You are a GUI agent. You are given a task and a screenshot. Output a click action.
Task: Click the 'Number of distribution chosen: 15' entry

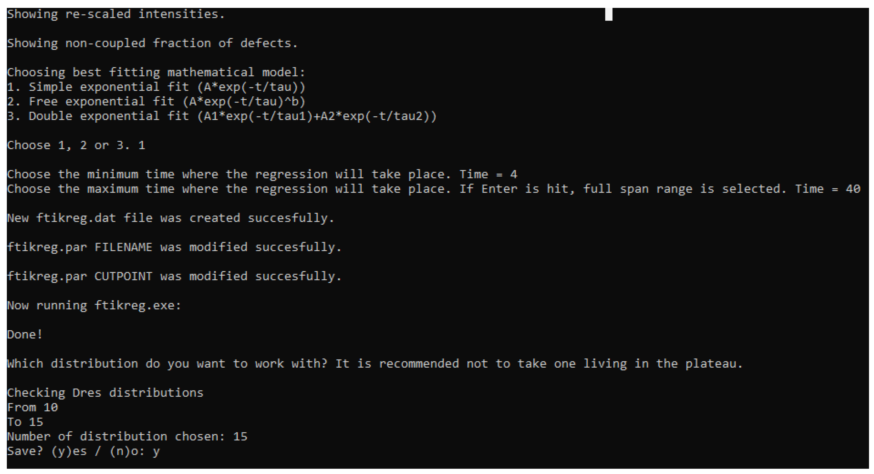[x=127, y=436]
